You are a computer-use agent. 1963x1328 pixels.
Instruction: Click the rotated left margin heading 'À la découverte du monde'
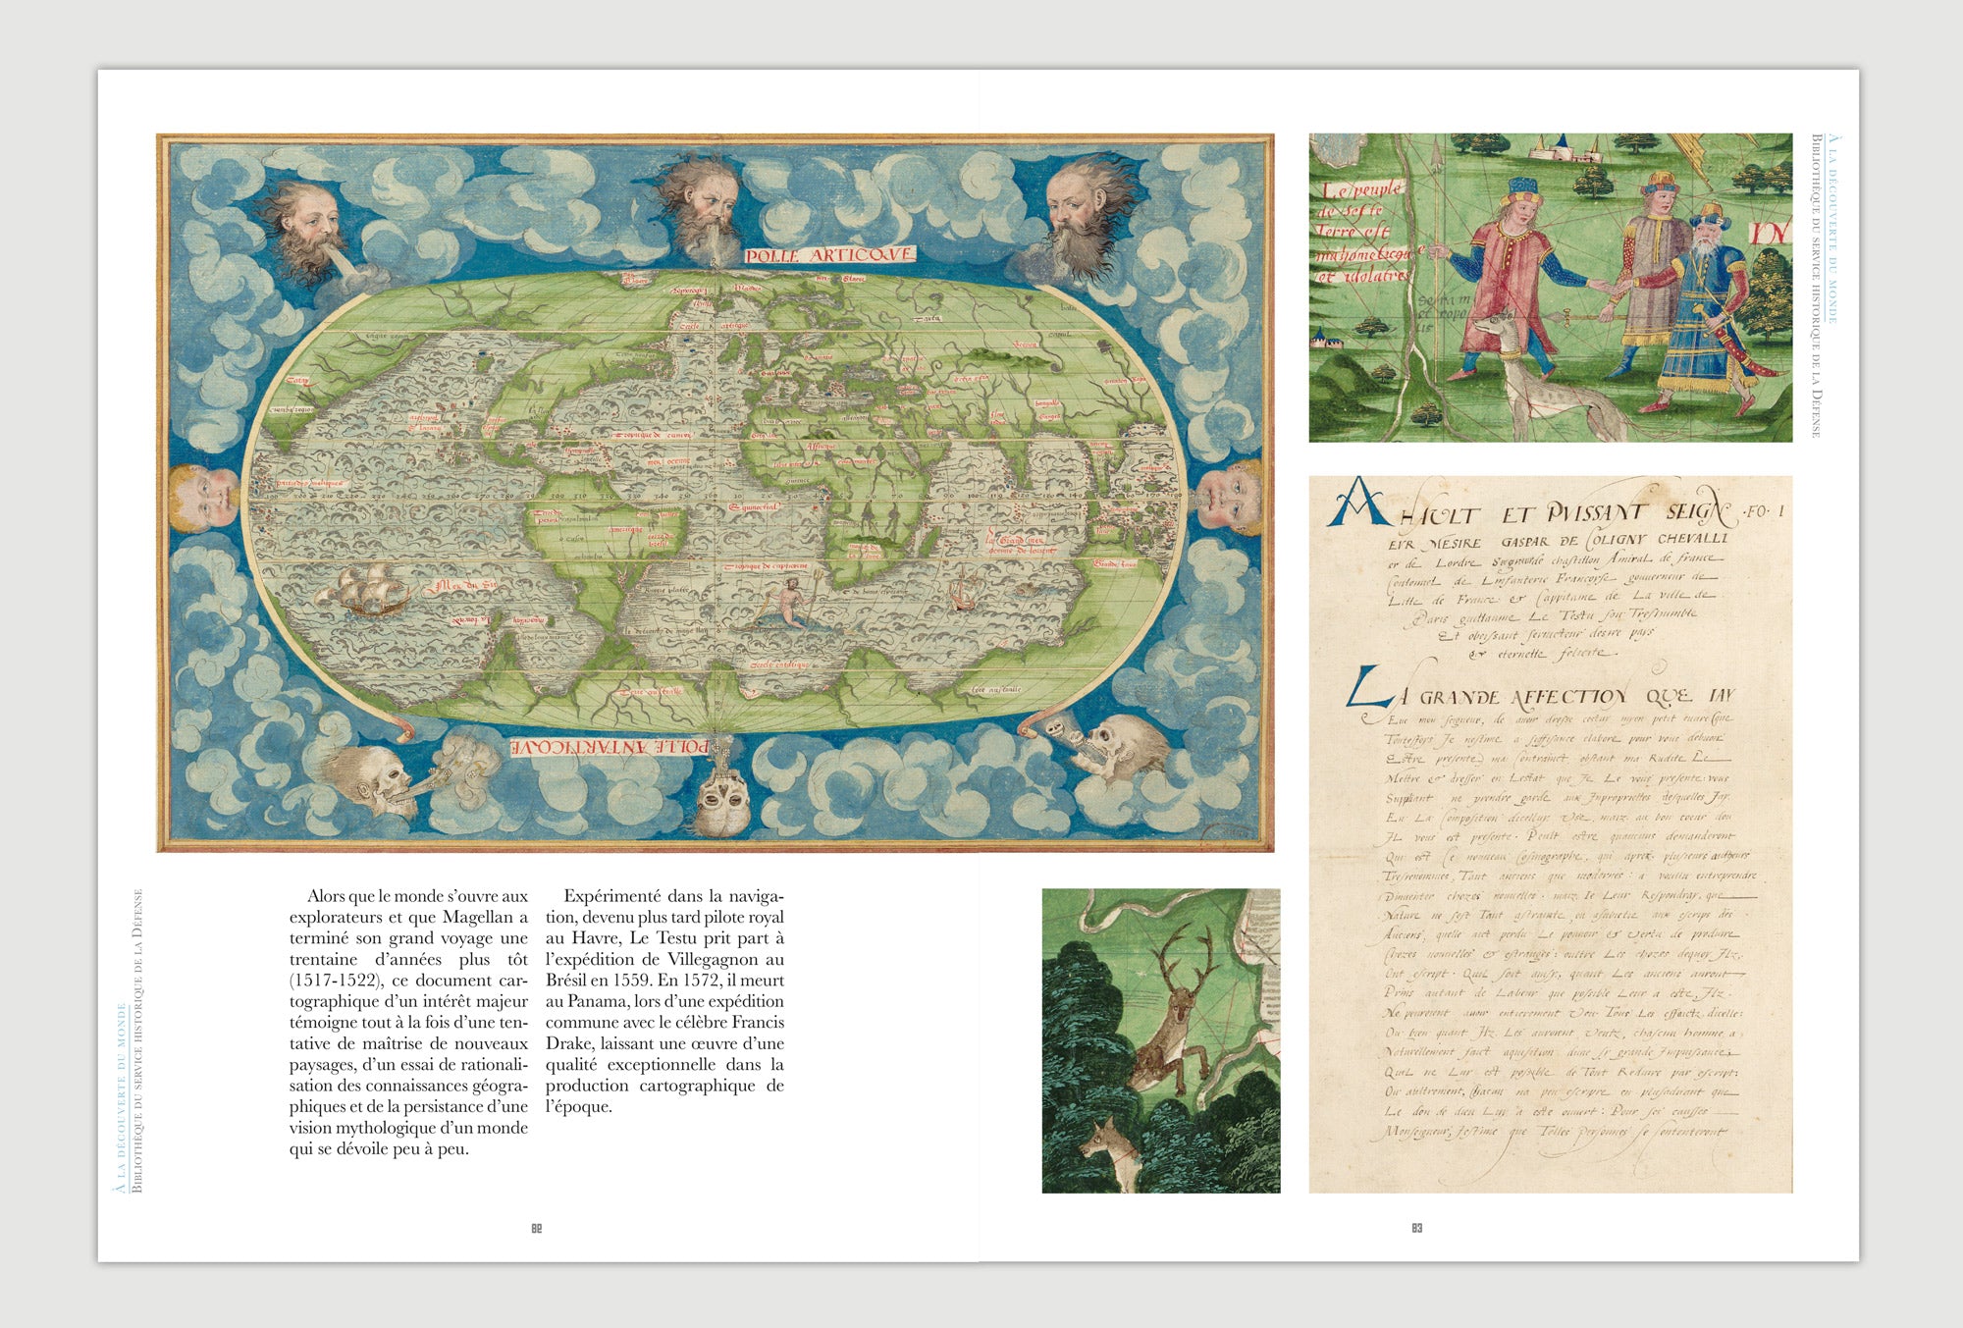[x=122, y=1098]
